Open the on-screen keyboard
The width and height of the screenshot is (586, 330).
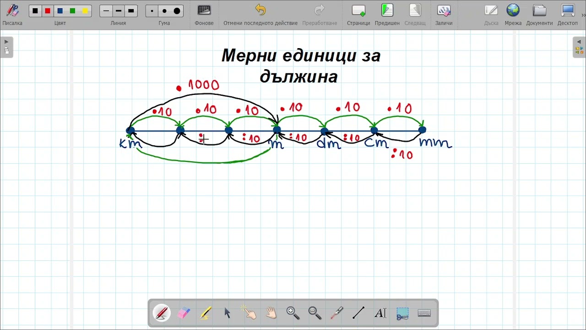[x=424, y=313]
